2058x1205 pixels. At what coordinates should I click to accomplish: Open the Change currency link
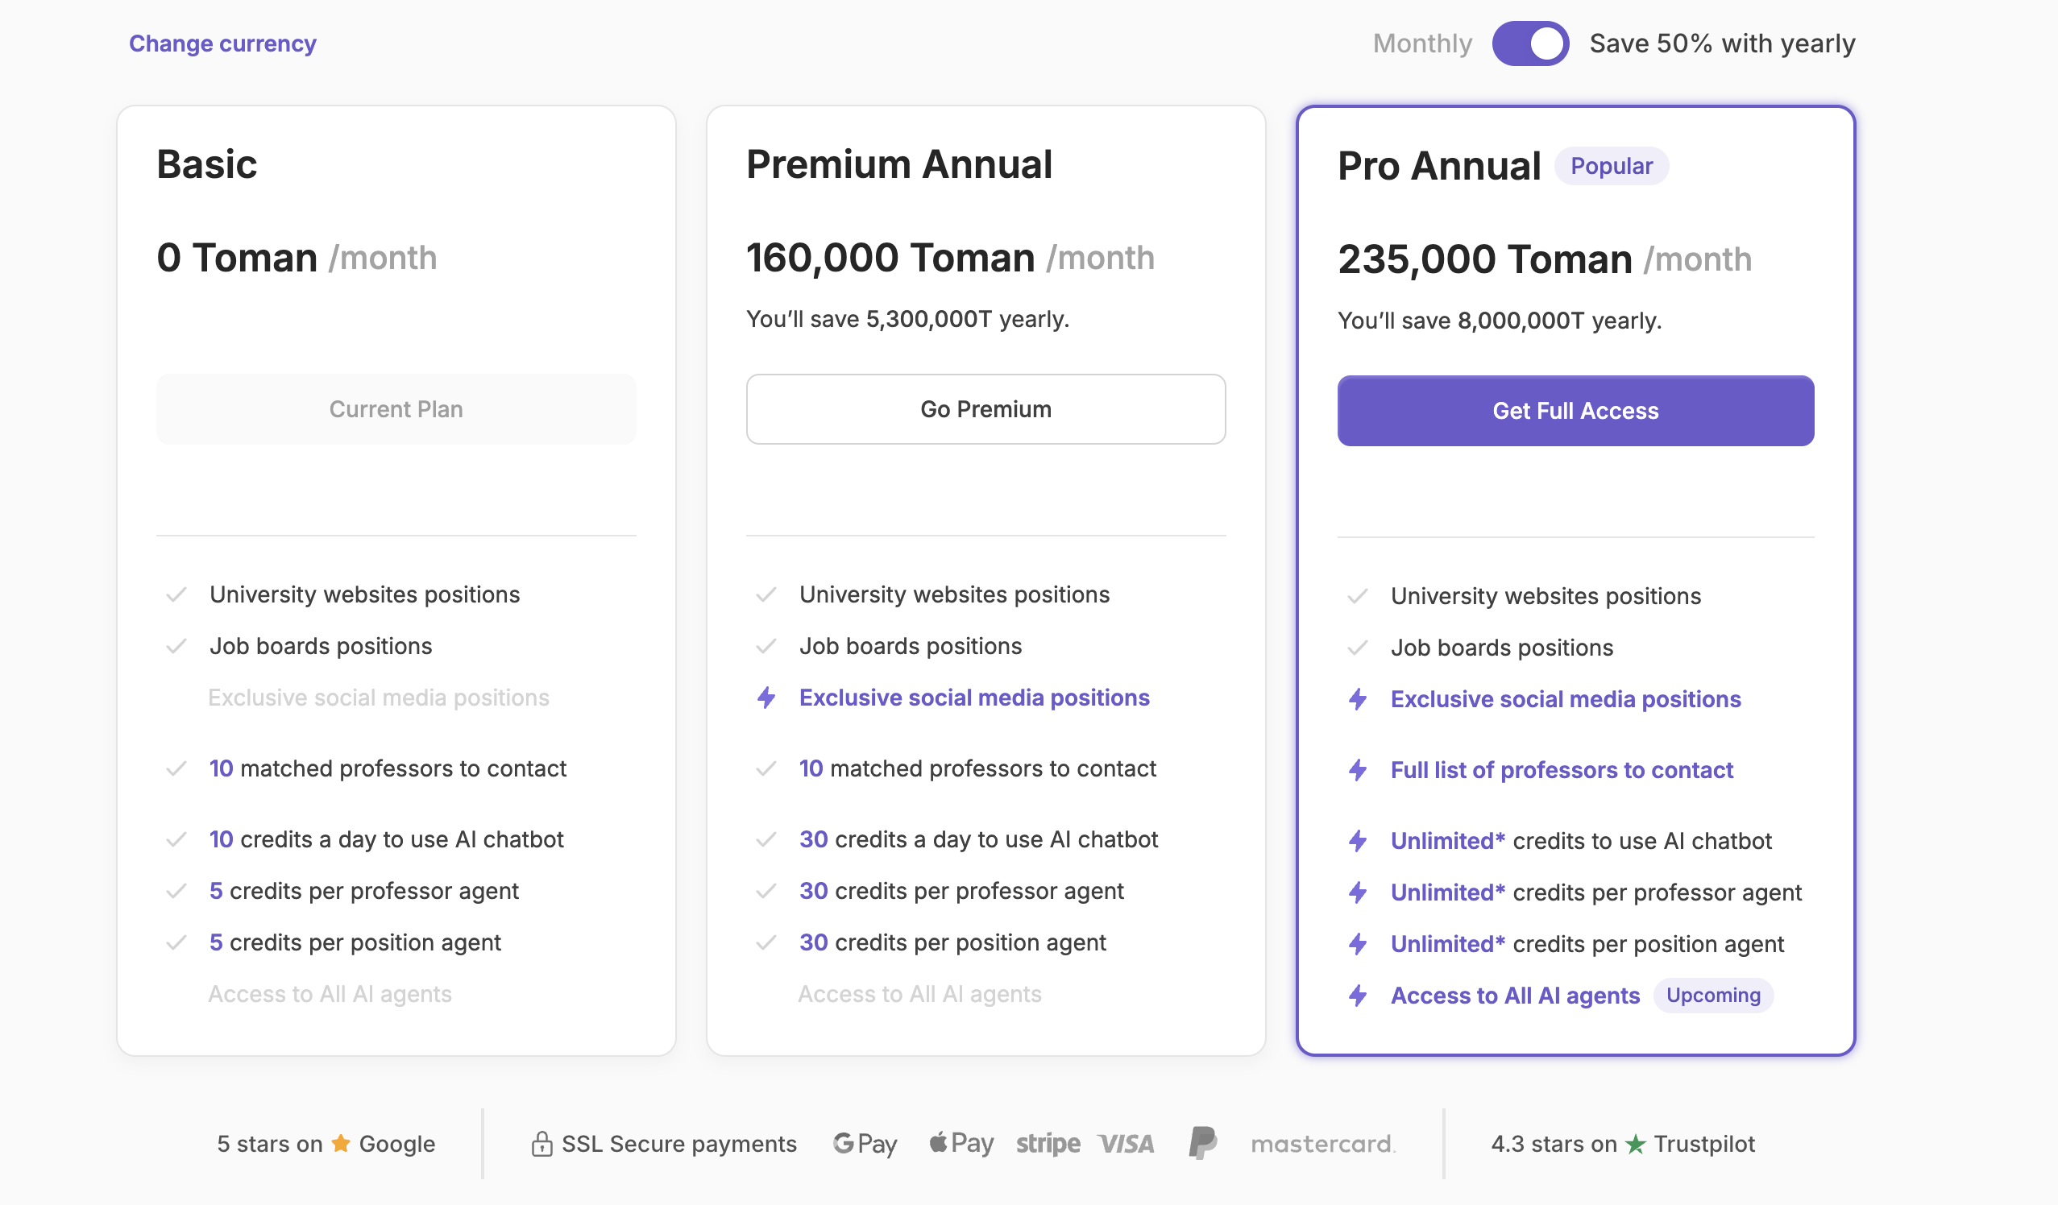[222, 43]
